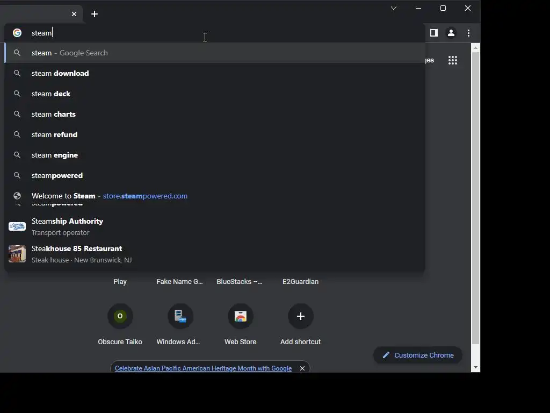
Task: Select Steamship Authority transport operator suggestion
Action: coord(215,226)
